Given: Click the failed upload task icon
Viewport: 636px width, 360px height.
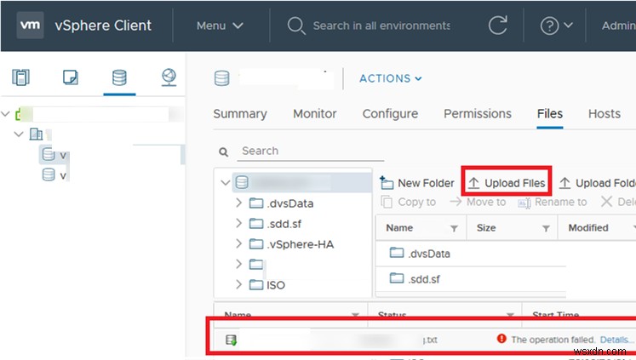Looking at the screenshot, I should click(x=232, y=340).
